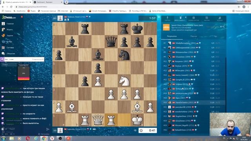
Task: Open the Начальная страница bookmark
Action: click(47, 11)
